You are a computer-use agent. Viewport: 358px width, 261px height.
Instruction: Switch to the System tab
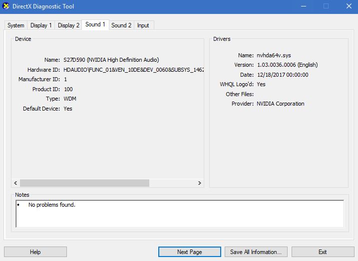pyautogui.click(x=15, y=25)
